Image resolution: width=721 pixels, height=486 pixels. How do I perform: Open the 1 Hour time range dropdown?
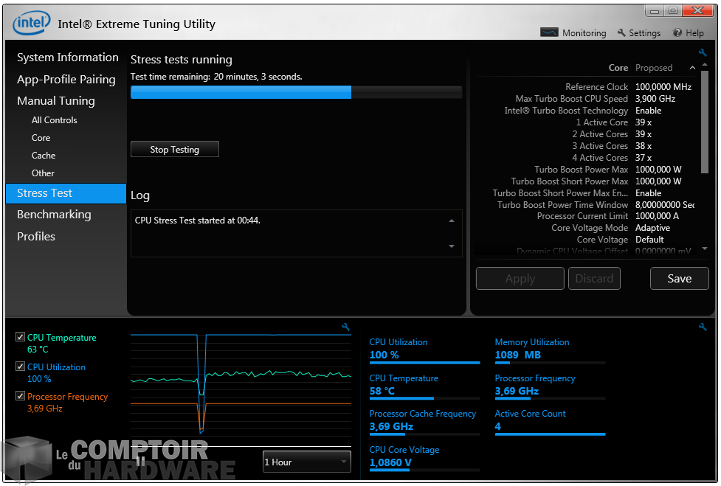[x=306, y=462]
